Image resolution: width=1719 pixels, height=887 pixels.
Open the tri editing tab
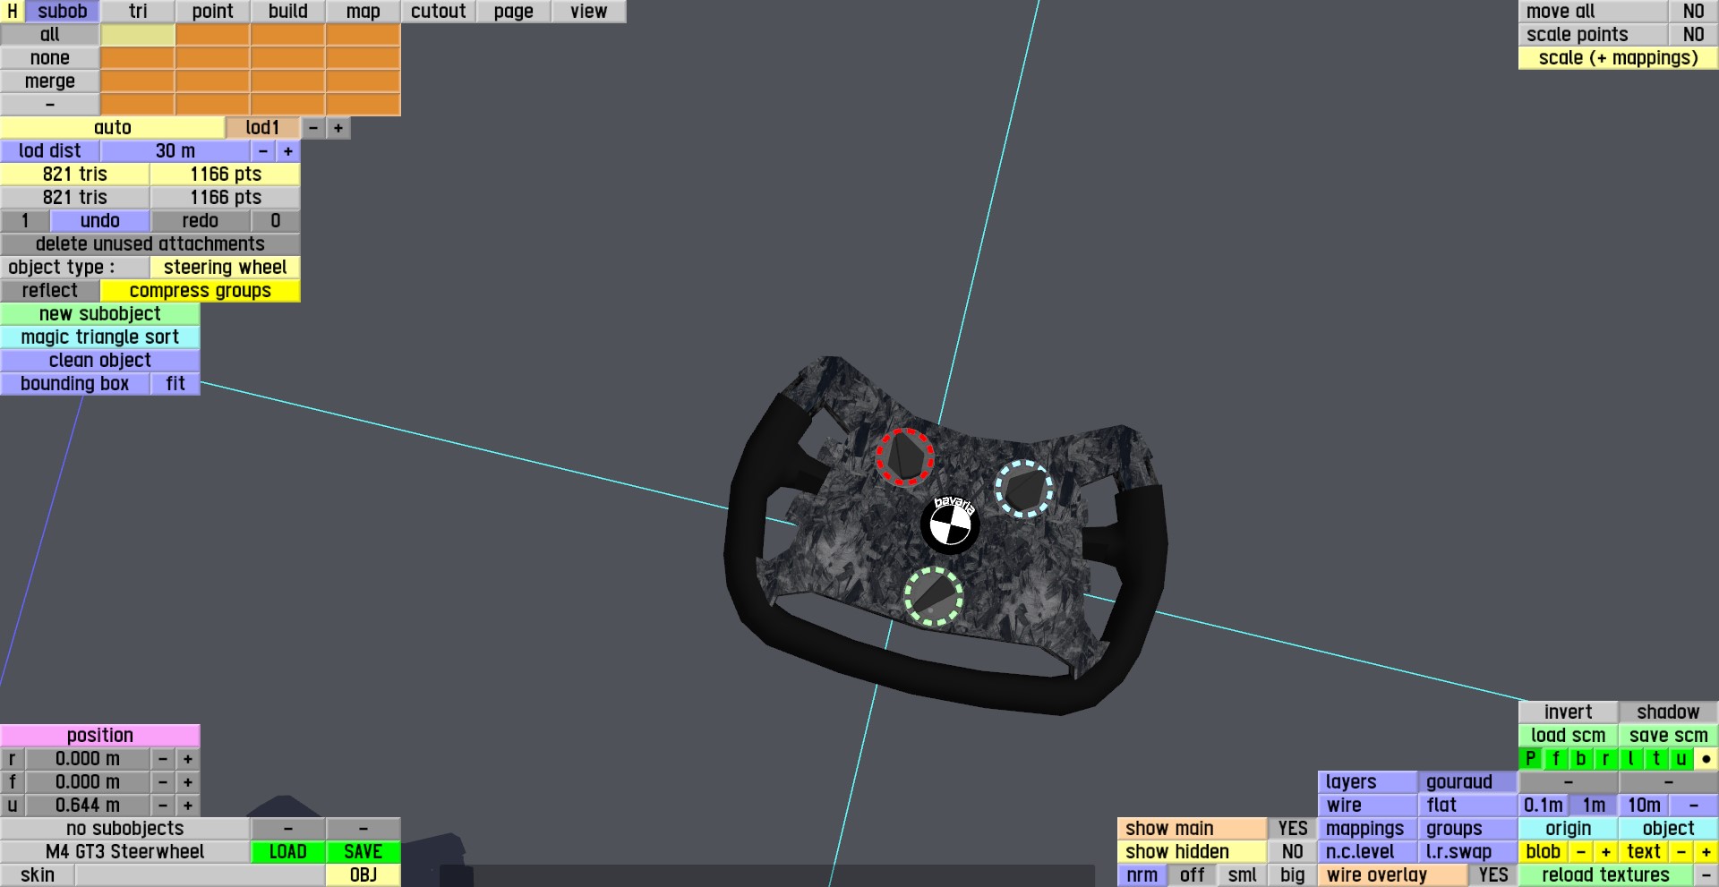click(138, 12)
